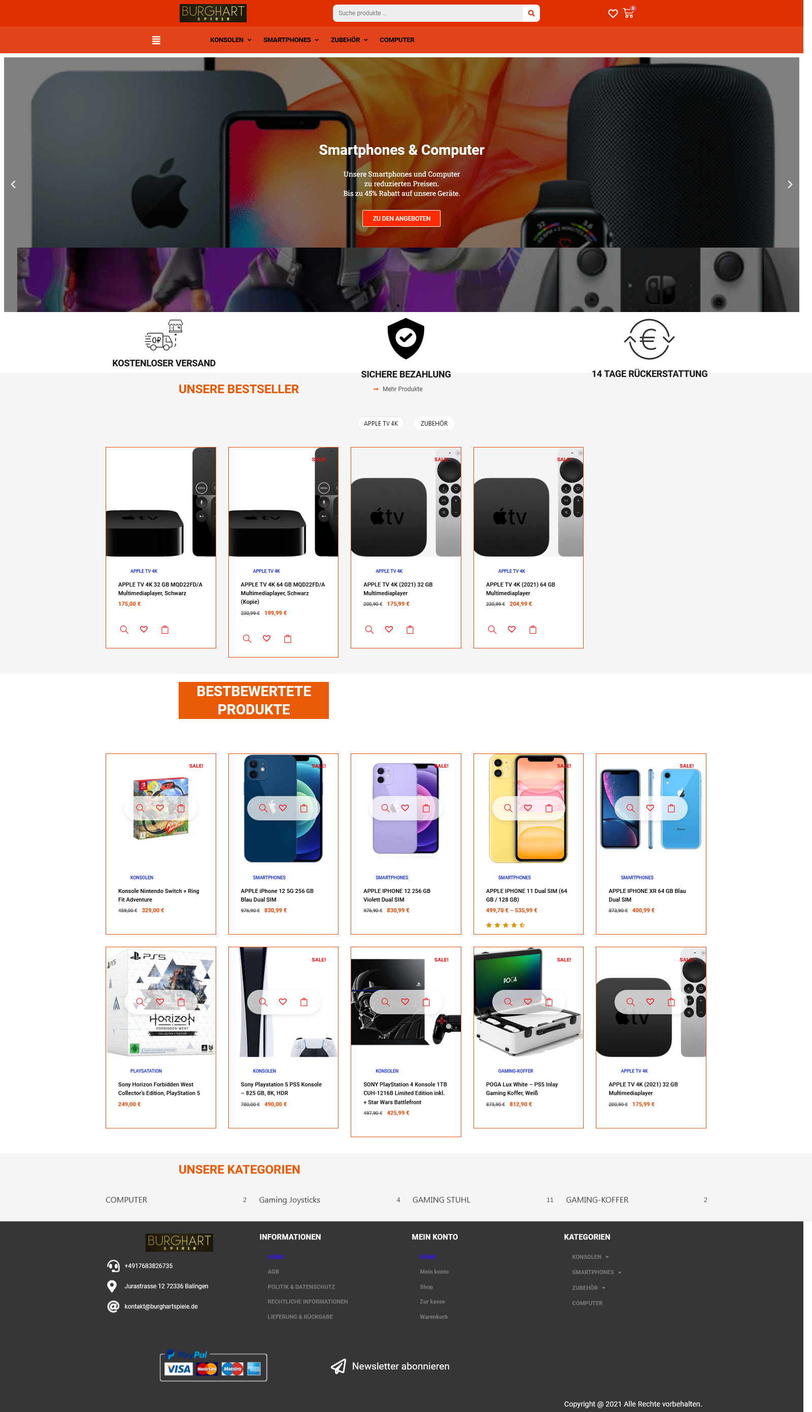Screen dimensions: 812x1412
Task: Quick view the Apple iPhone XR 64 GB Blau
Action: (630, 808)
